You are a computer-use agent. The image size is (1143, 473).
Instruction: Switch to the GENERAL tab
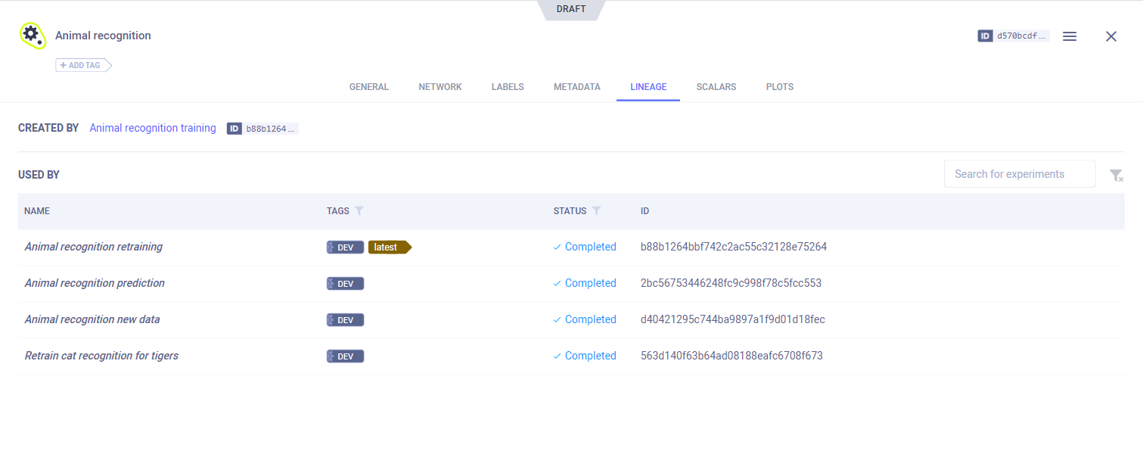pyautogui.click(x=368, y=87)
